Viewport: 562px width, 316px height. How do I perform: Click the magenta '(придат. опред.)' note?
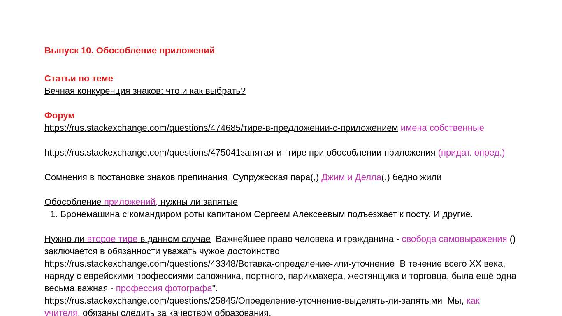coord(471,153)
